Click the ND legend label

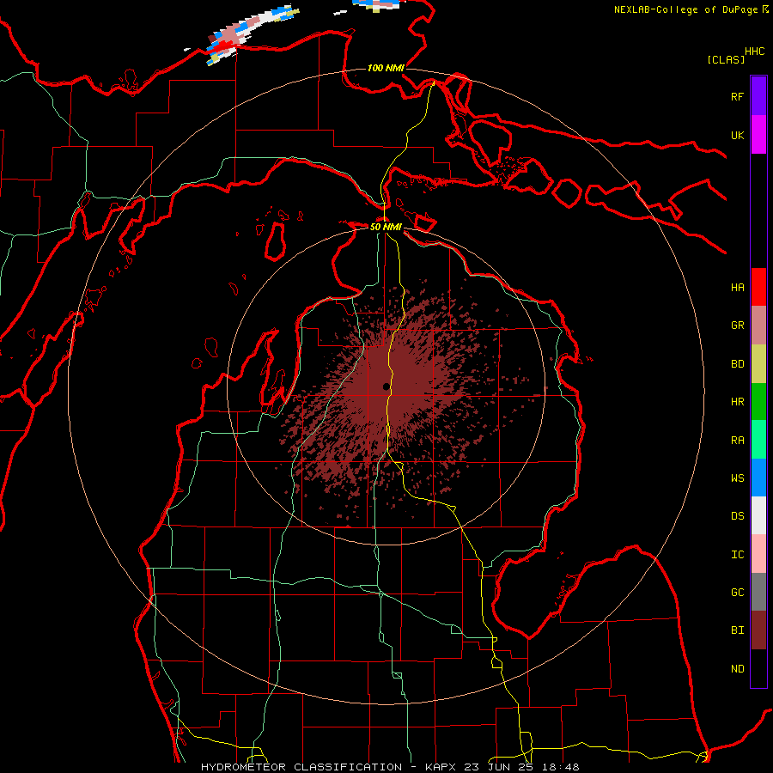click(738, 669)
